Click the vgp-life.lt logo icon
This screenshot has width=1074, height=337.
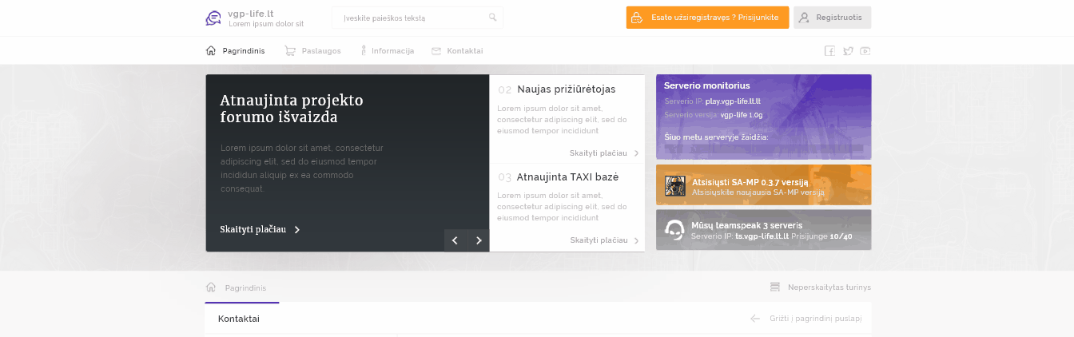pyautogui.click(x=213, y=18)
